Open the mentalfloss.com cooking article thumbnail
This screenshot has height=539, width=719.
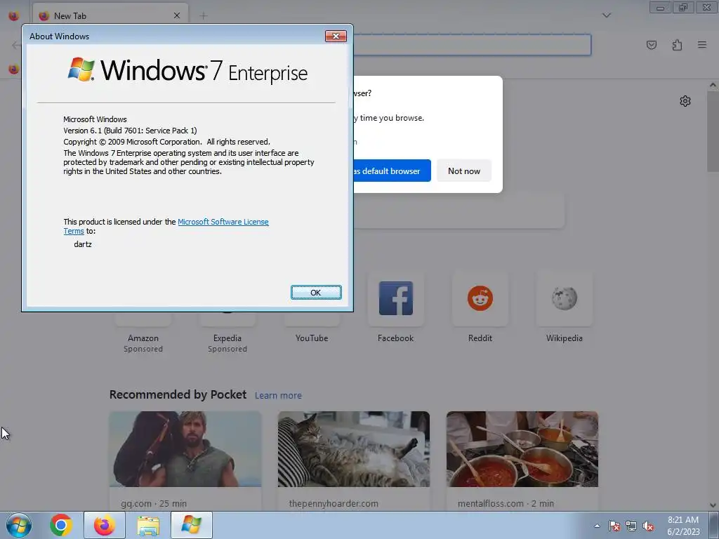pos(522,449)
